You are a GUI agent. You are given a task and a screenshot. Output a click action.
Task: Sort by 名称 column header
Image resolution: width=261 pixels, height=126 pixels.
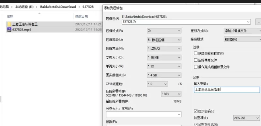coord(10,17)
